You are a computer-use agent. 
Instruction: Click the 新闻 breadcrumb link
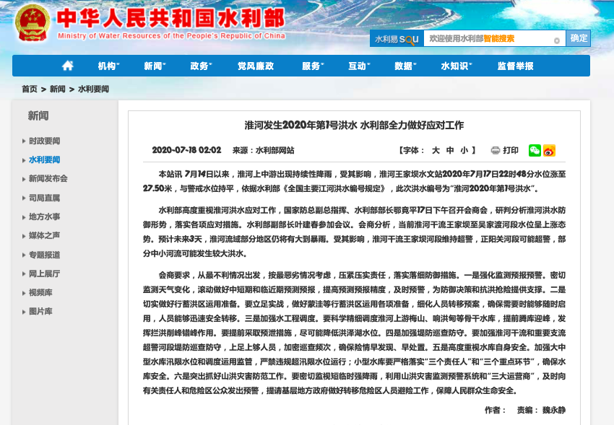(58, 89)
